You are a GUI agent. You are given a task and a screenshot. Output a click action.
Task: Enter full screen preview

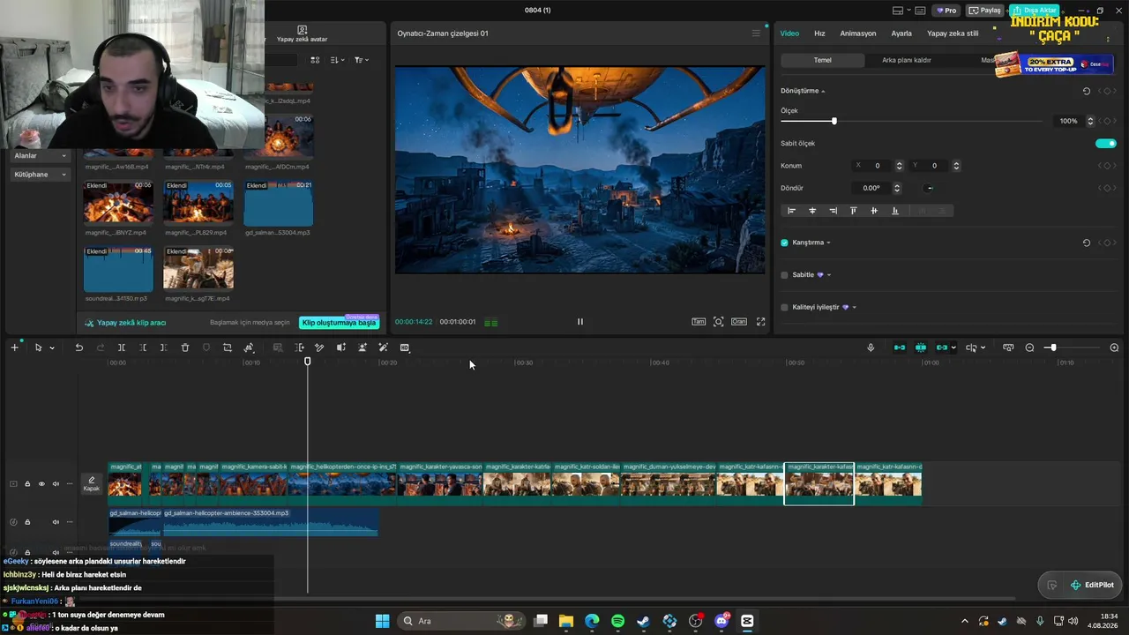tap(760, 322)
